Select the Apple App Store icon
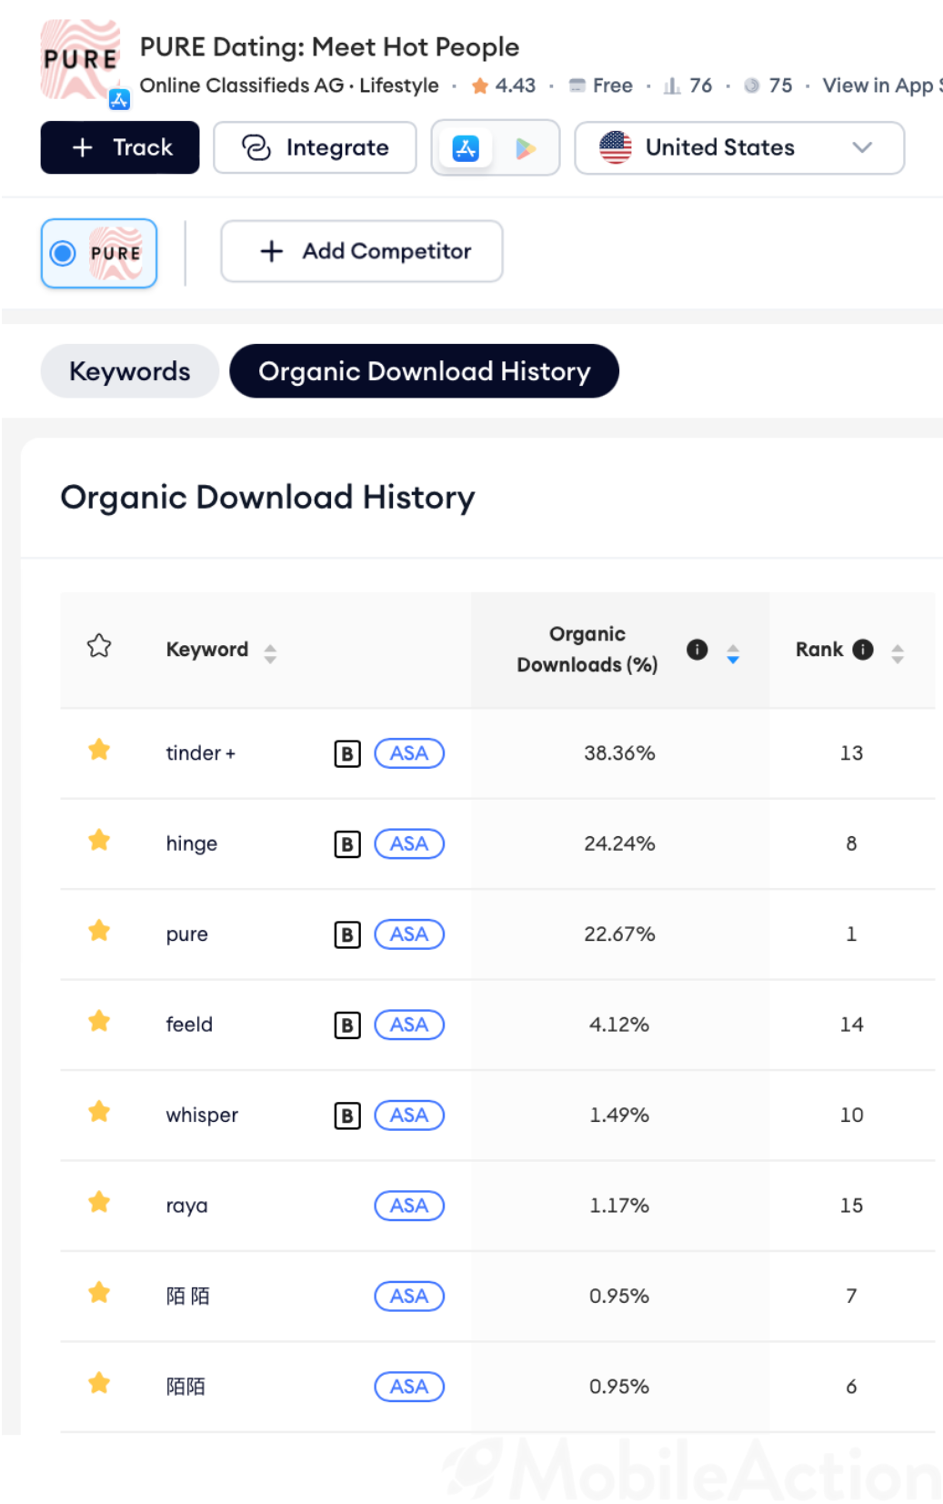The height and width of the screenshot is (1504, 943). 466,147
